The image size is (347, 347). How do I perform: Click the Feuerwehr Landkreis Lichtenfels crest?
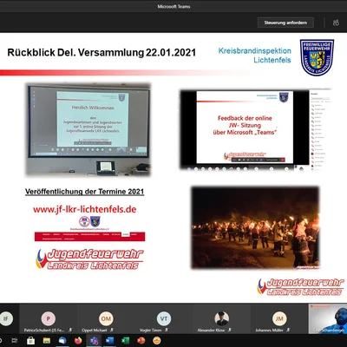(317, 57)
